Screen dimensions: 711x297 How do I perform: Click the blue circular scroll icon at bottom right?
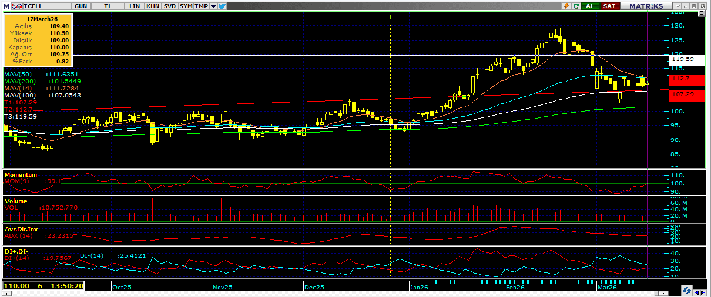[686, 291]
